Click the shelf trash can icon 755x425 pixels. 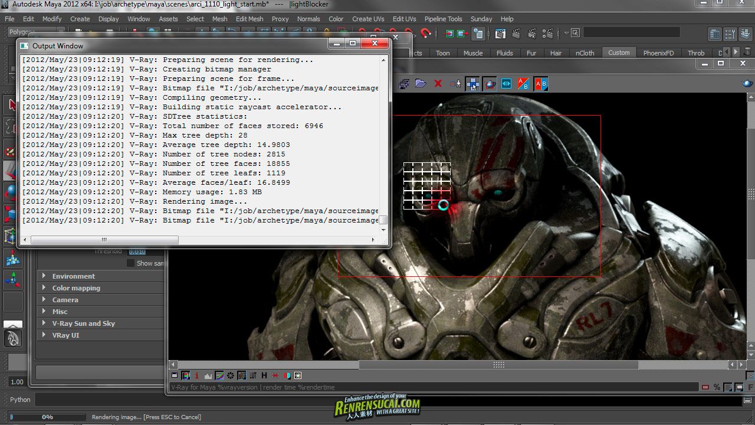pos(747,53)
